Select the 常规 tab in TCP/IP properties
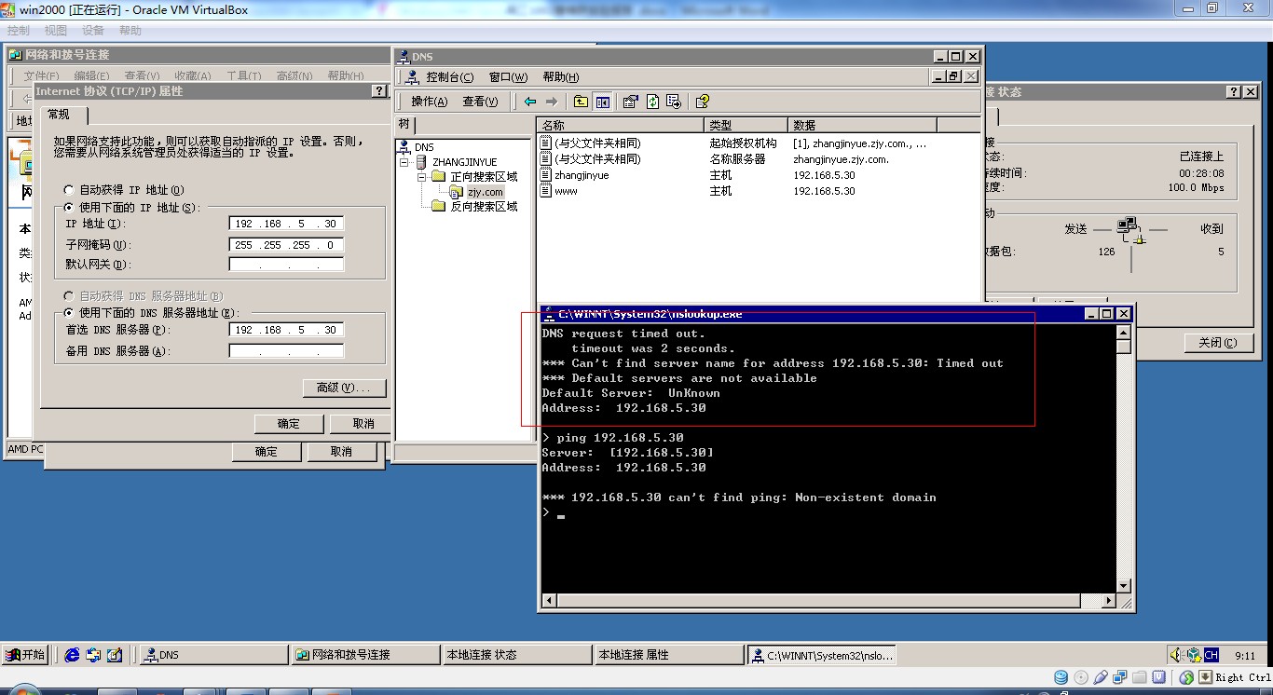Image resolution: width=1273 pixels, height=695 pixels. pyautogui.click(x=61, y=115)
